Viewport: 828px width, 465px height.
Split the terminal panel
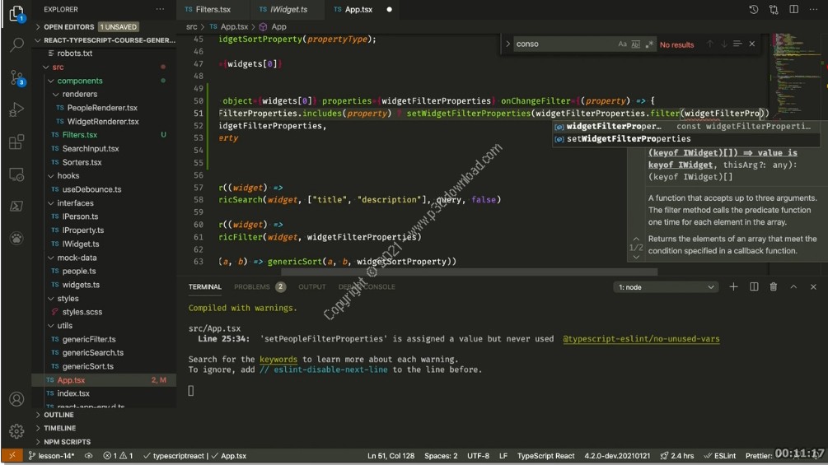(754, 286)
